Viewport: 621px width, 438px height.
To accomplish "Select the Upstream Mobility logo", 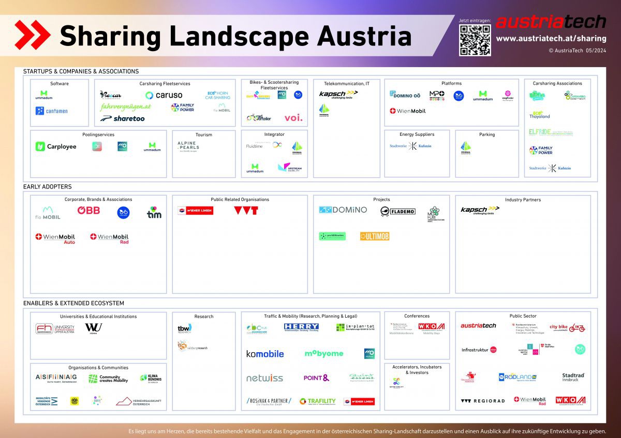I will coord(290,167).
